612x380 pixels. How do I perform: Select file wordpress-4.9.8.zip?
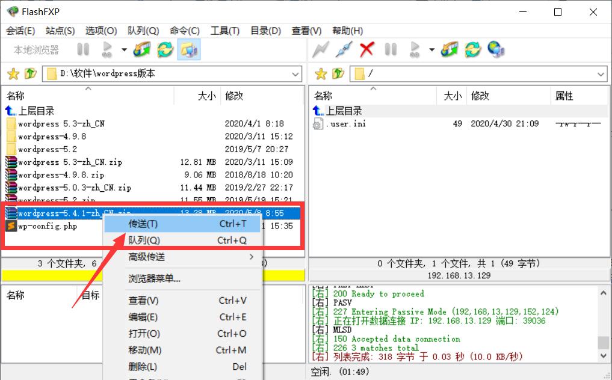(55, 175)
